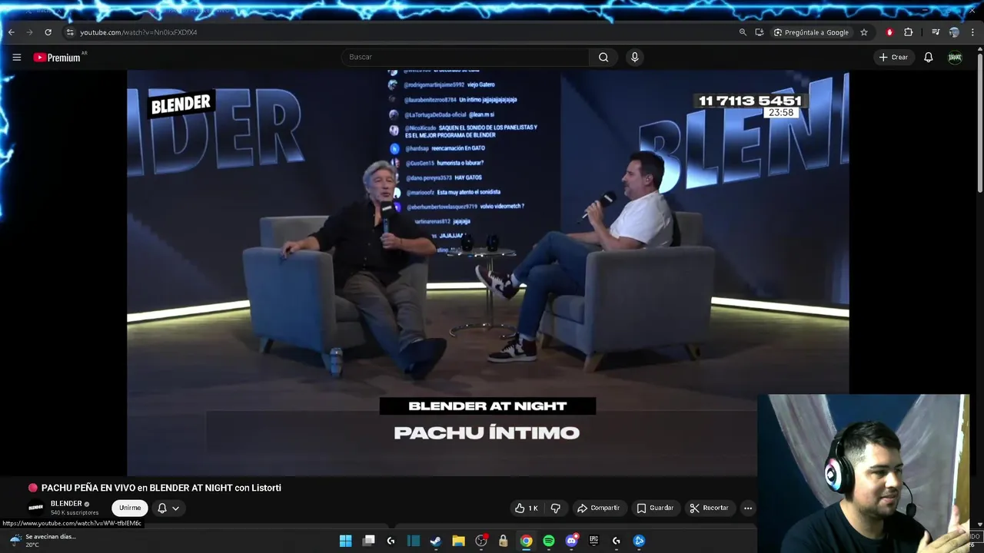Click the browser address bar URL
Viewport: 984px width, 553px height.
138,32
